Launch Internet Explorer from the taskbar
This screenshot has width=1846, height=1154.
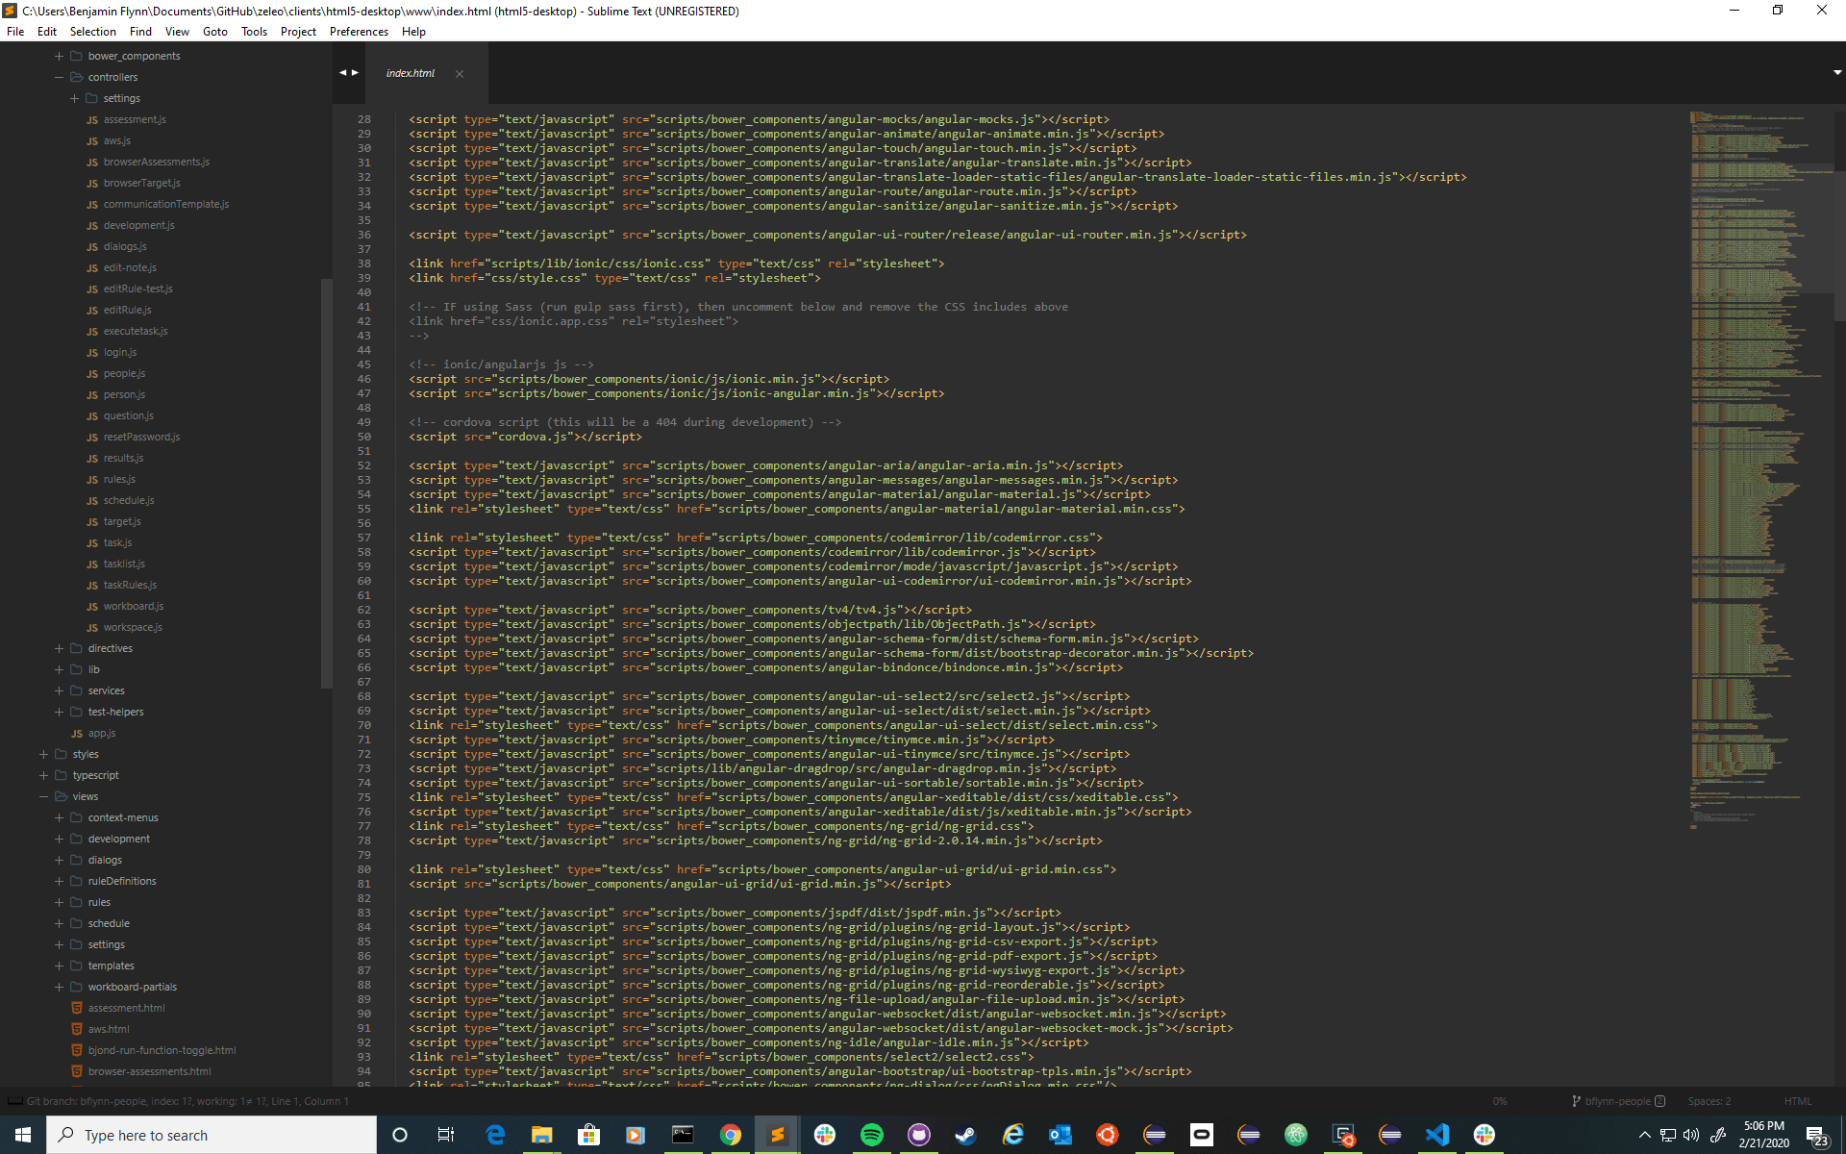(x=1013, y=1135)
